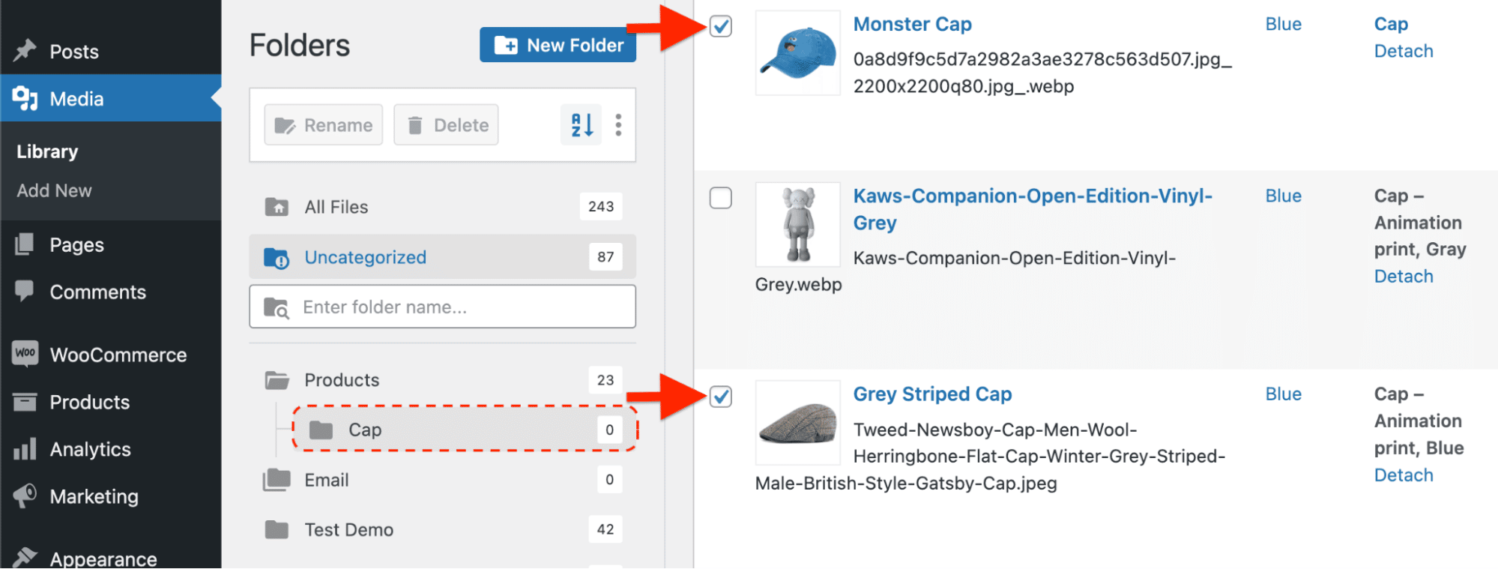Sort folders with the A-Z icon
Screen dimensions: 1498x569
580,124
